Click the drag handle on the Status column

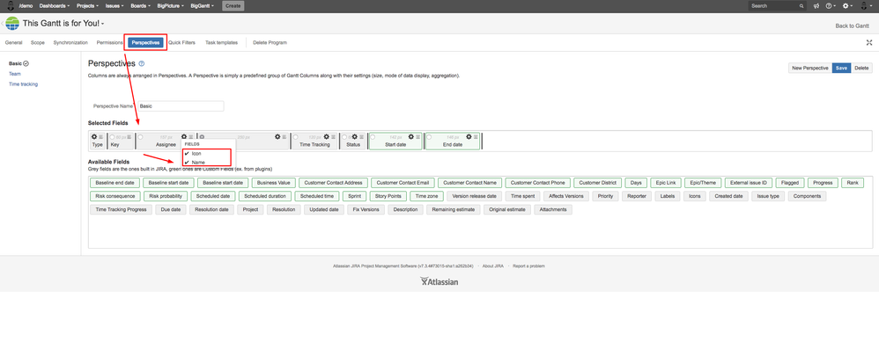pyautogui.click(x=363, y=136)
